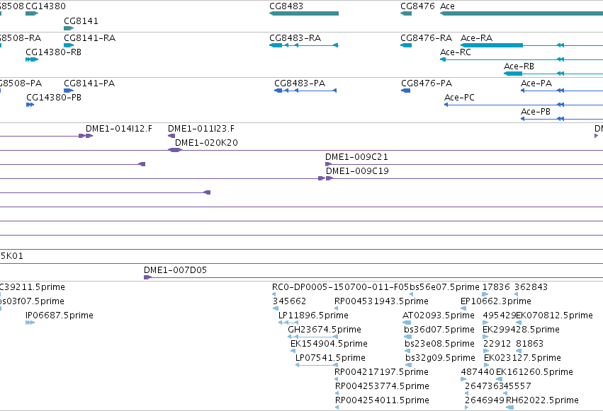Click EST 17836 label
This screenshot has width=603, height=411.
[x=496, y=287]
